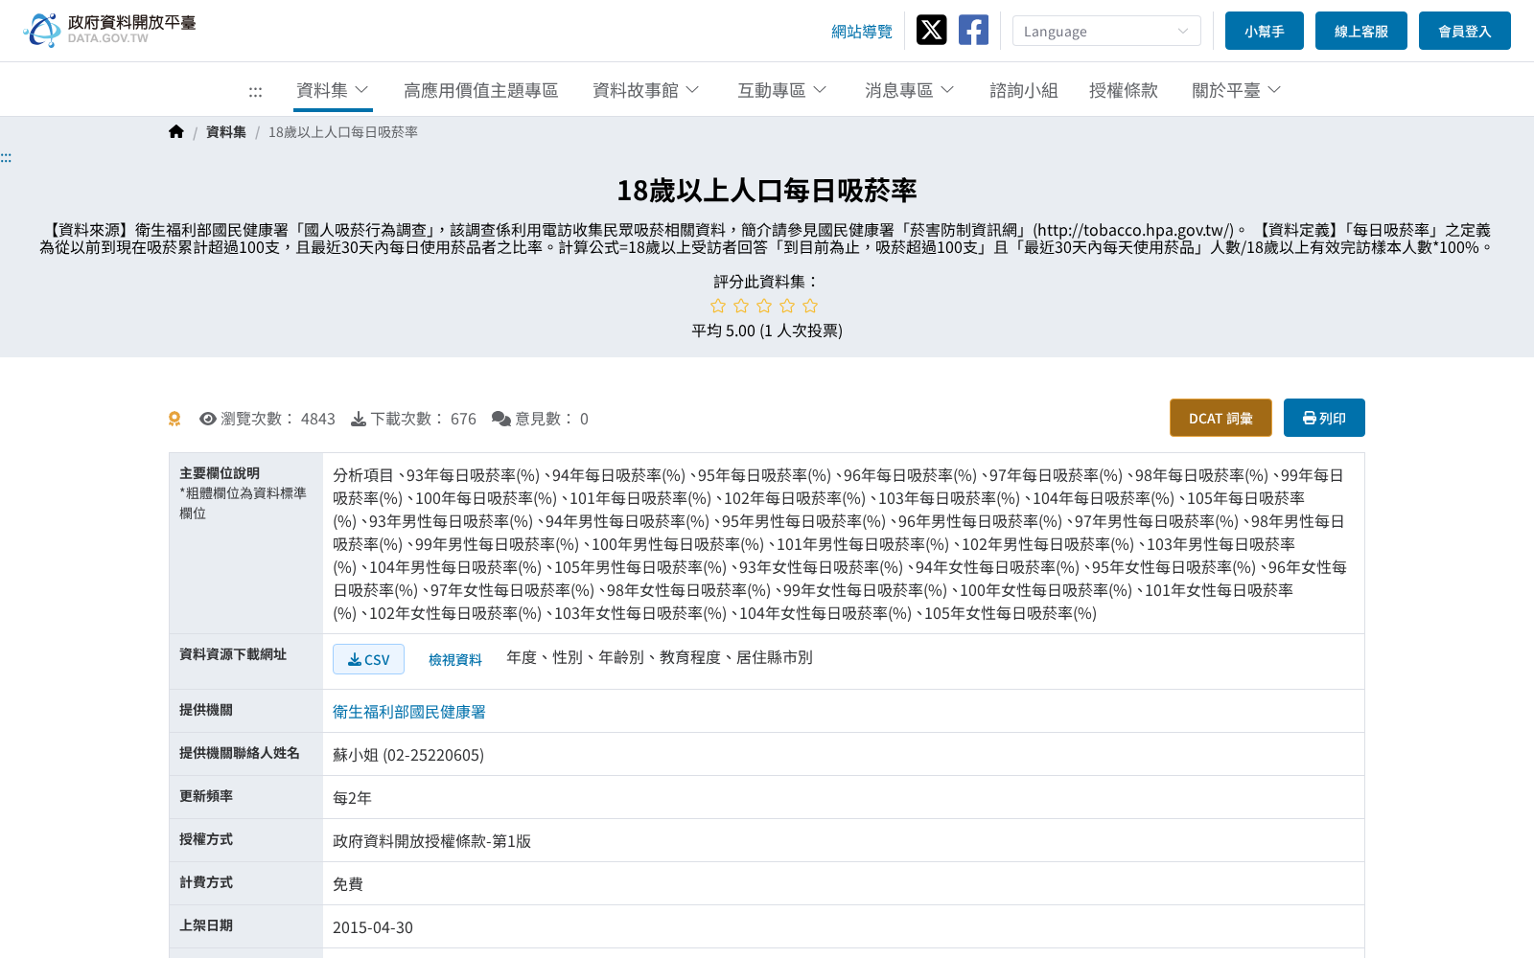Click the license value 政府資料開放授權條款-第1版
The image size is (1534, 958).
tap(431, 841)
